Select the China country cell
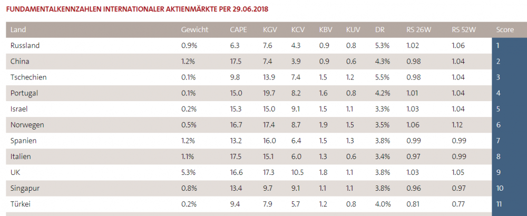 coord(20,62)
